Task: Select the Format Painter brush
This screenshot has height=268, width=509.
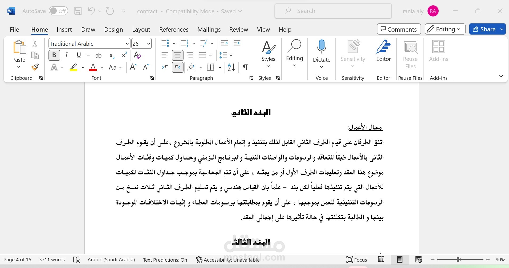Action: [x=35, y=67]
